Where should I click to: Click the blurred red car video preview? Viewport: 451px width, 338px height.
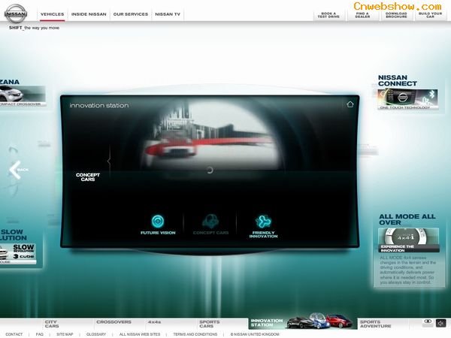tap(210, 137)
